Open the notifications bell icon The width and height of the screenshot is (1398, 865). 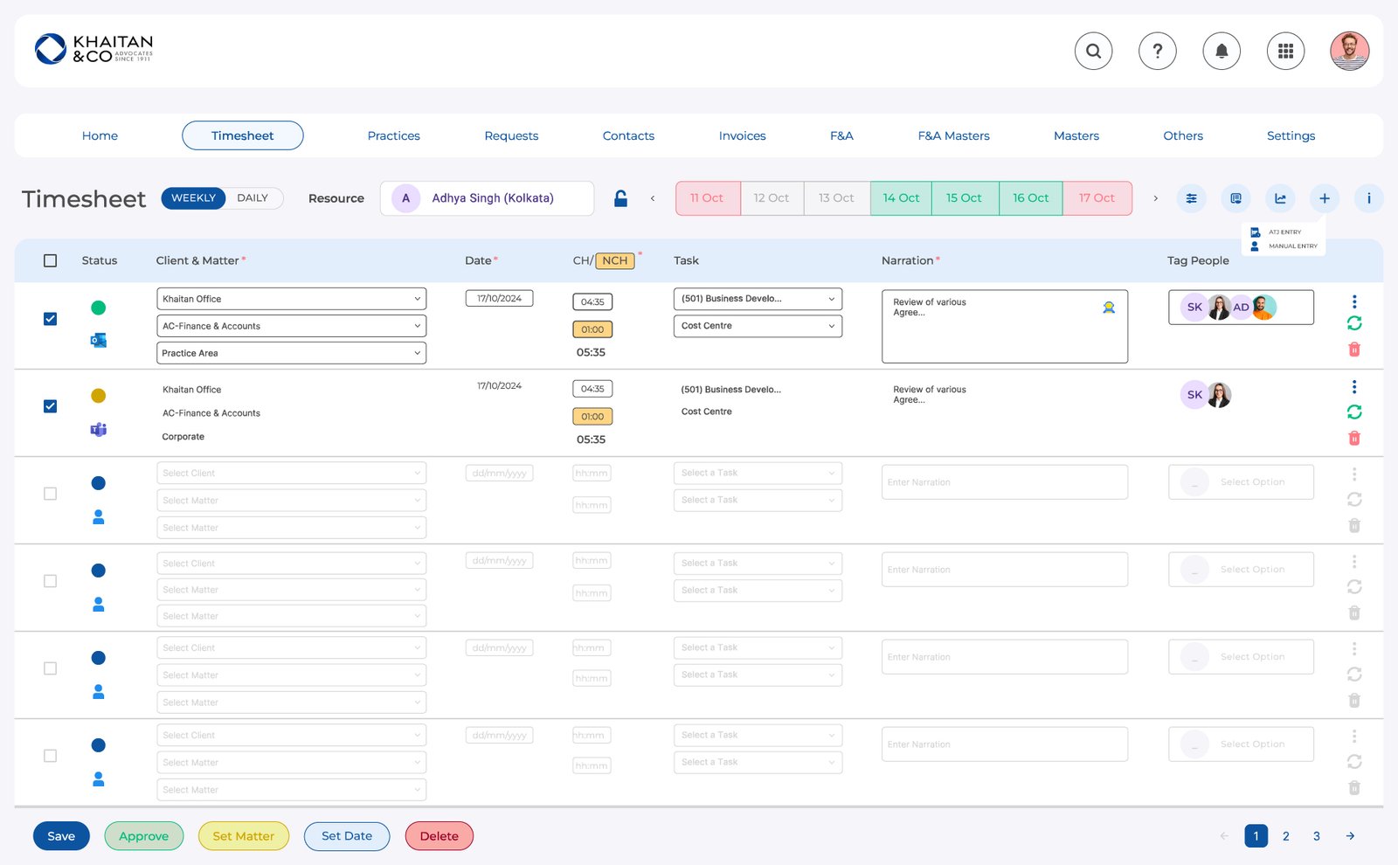pyautogui.click(x=1222, y=51)
